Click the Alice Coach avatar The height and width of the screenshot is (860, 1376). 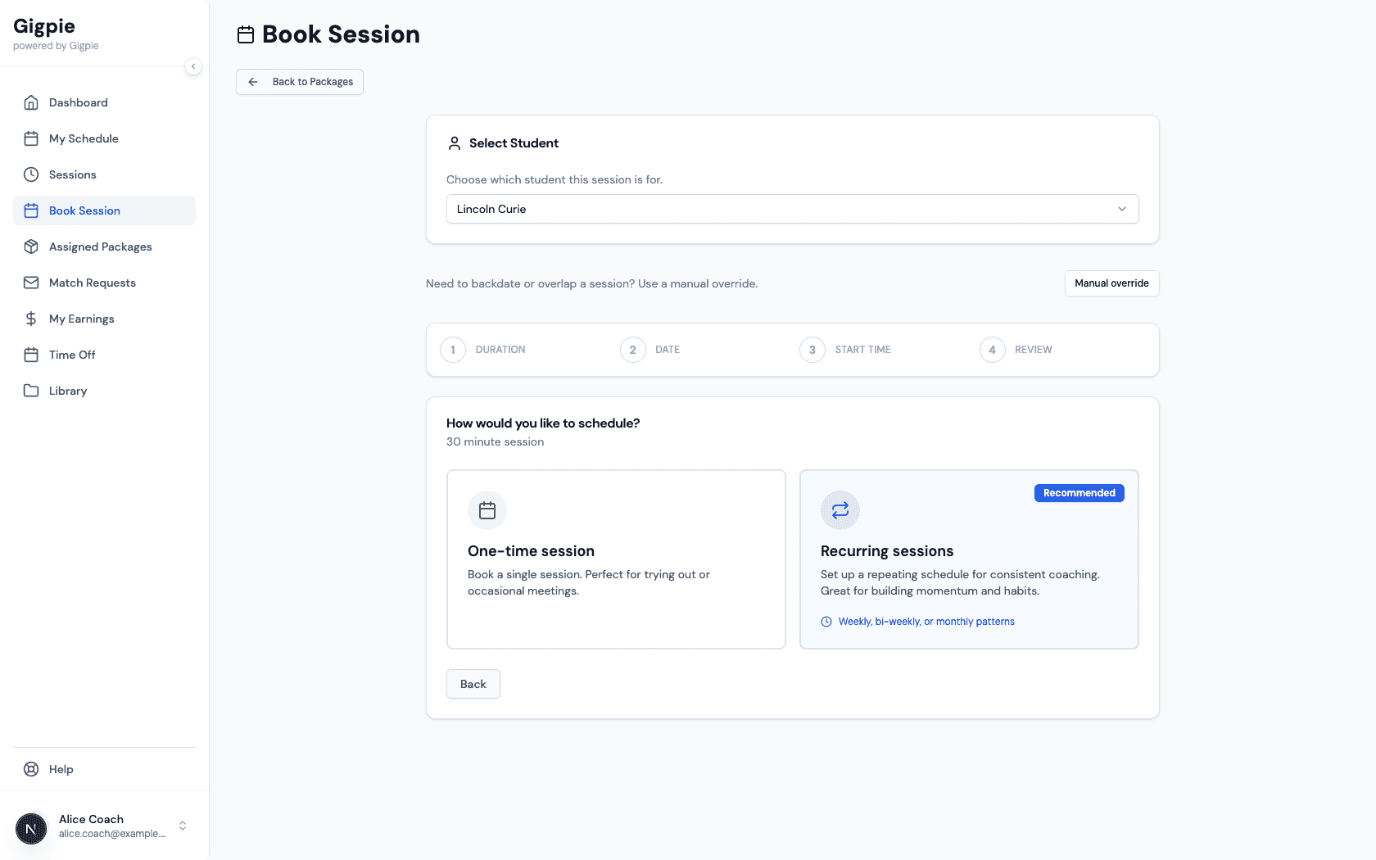31,829
